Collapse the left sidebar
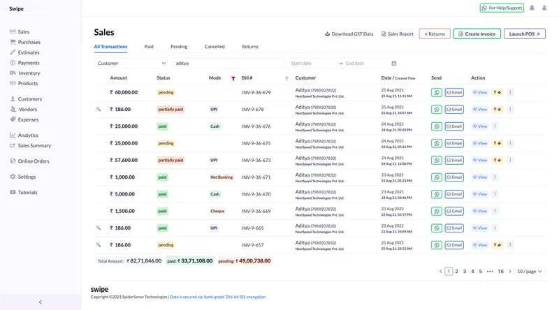Image resolution: width=559 pixels, height=310 pixels. [x=40, y=302]
